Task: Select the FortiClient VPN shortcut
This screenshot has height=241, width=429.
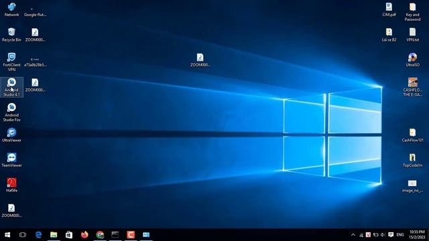Action: point(11,62)
